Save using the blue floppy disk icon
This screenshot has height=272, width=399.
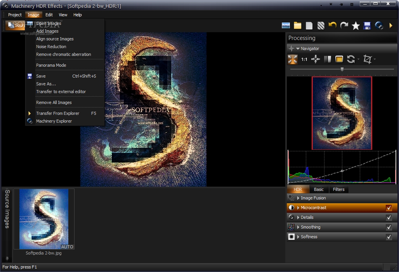tap(367, 26)
